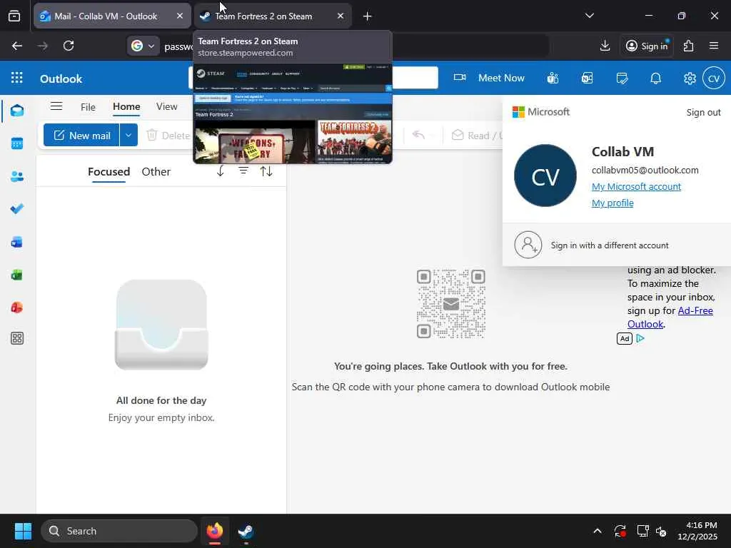731x548 pixels.
Task: Click the large CV profile picture
Action: pyautogui.click(x=545, y=176)
